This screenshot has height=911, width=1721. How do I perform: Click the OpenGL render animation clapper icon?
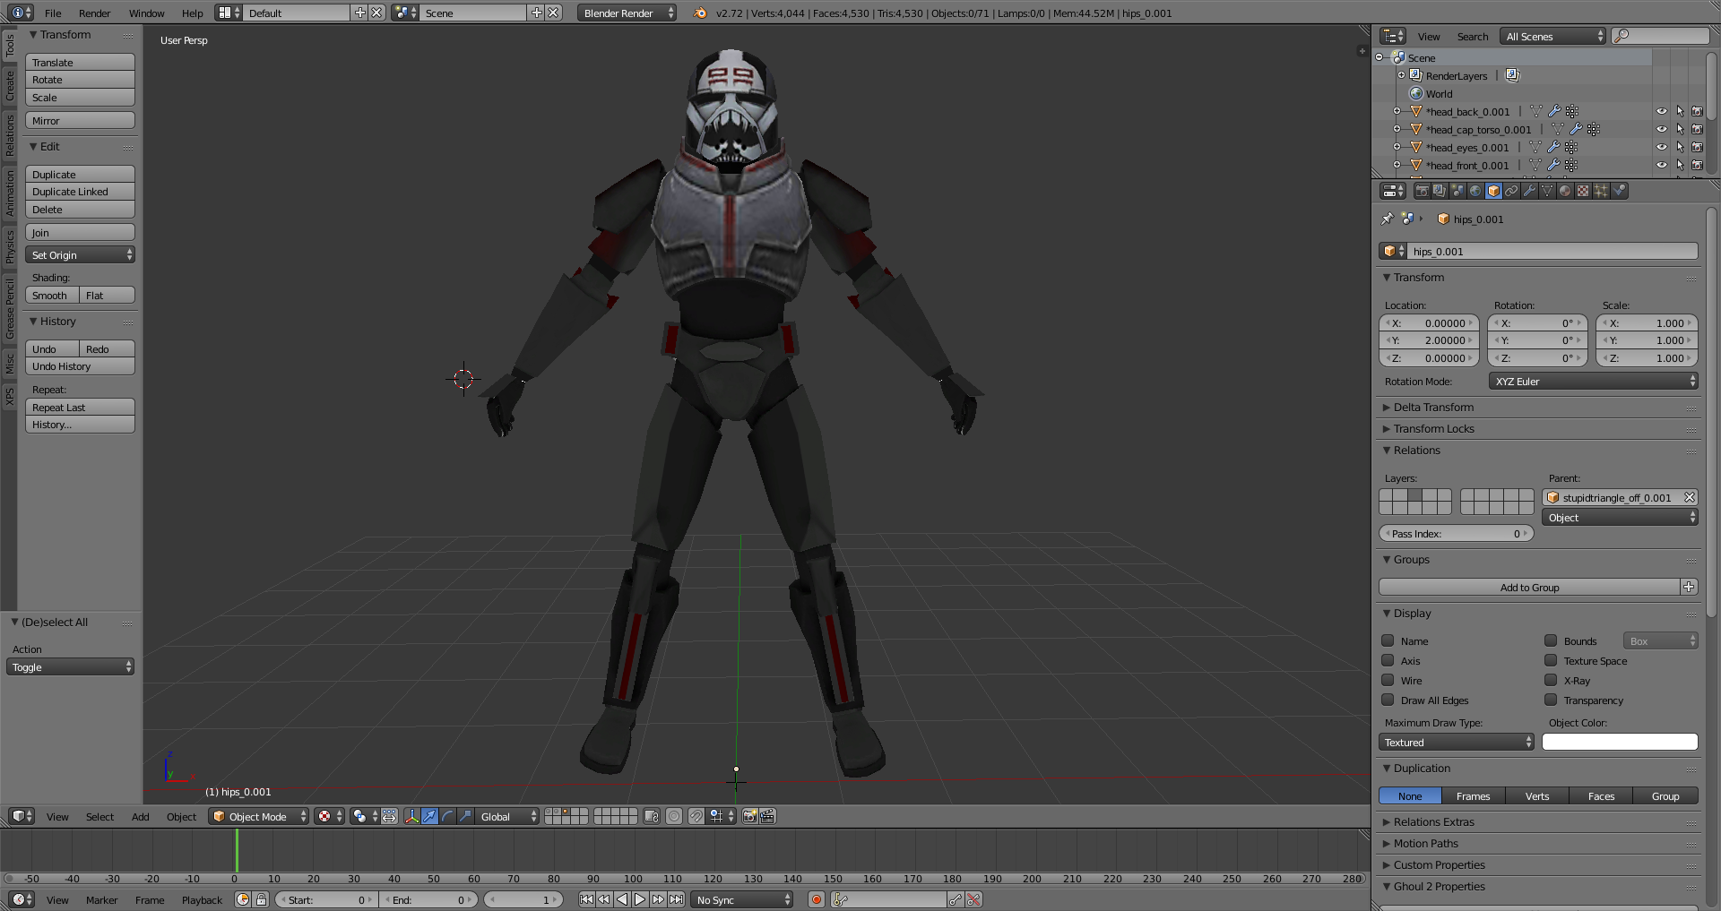click(x=768, y=816)
